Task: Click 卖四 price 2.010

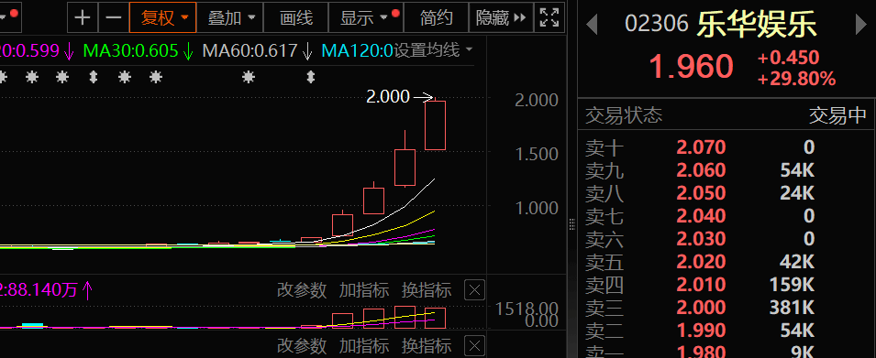Action: [701, 285]
